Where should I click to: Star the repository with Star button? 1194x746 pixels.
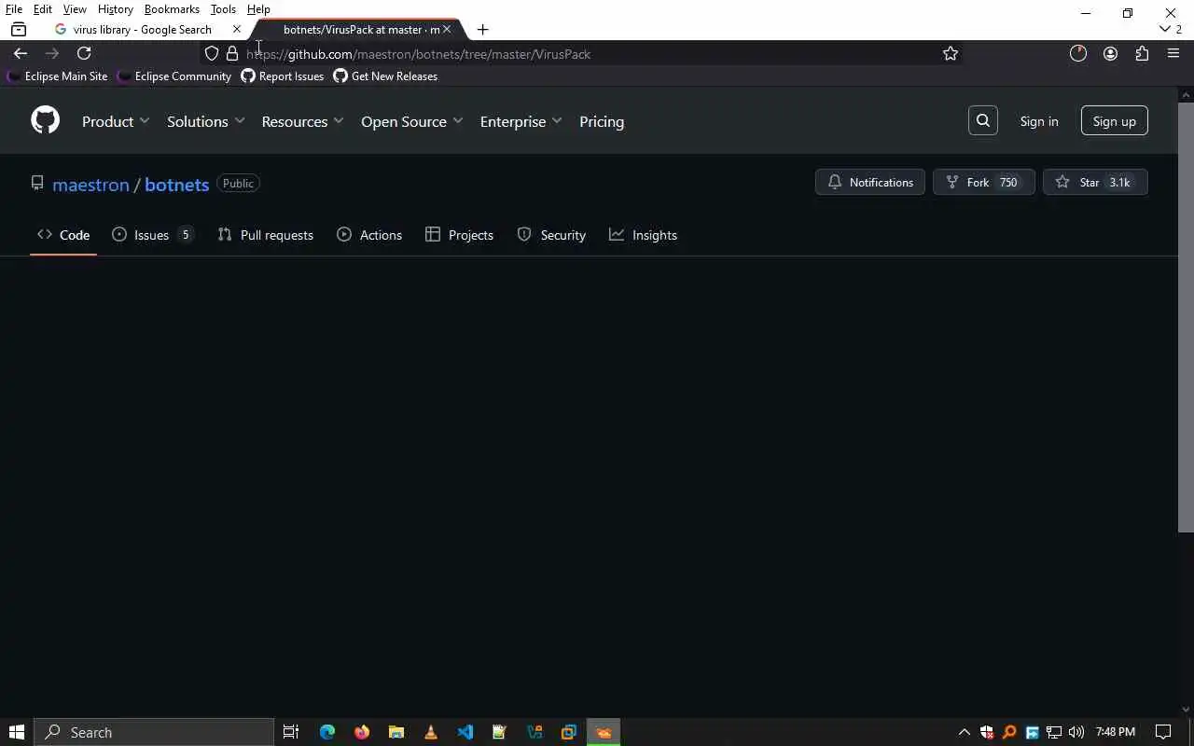1095,182
